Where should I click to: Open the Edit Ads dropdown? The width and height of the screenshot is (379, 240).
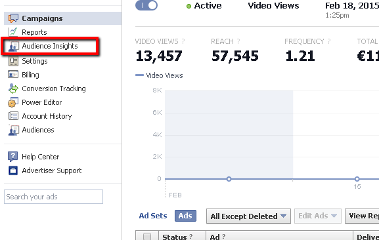point(318,216)
